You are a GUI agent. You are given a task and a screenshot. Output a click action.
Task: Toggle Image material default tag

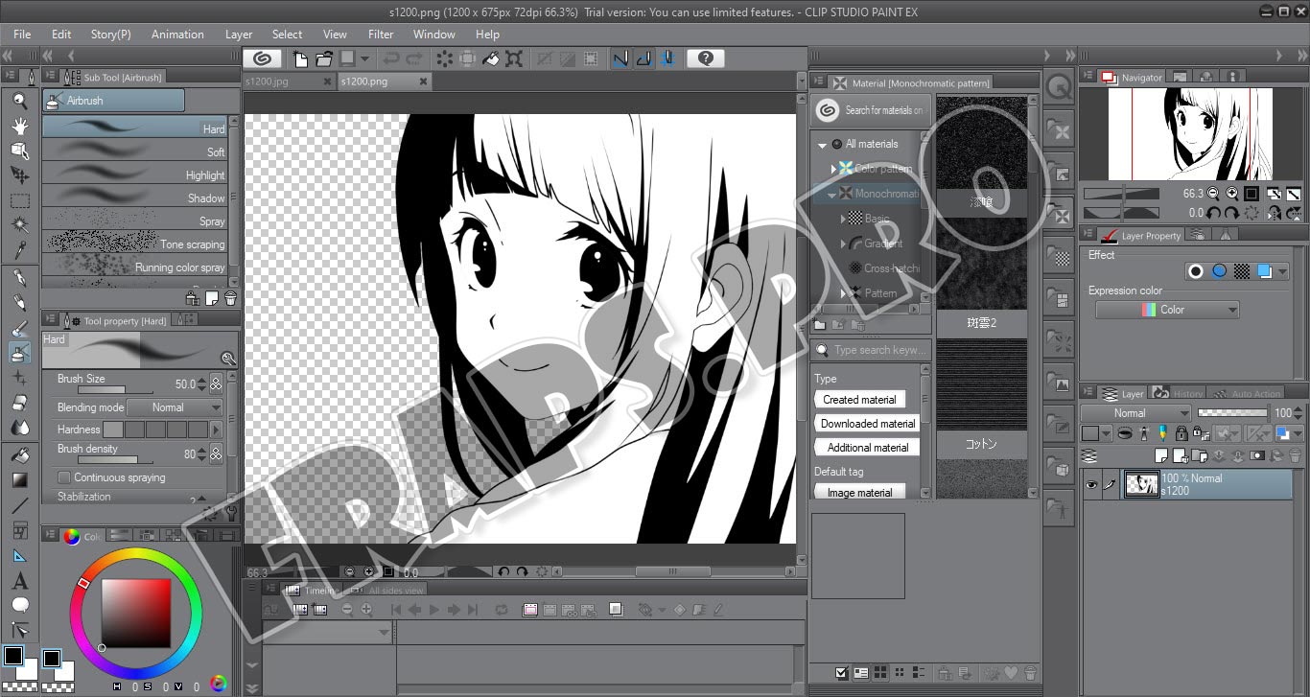pyautogui.click(x=859, y=493)
